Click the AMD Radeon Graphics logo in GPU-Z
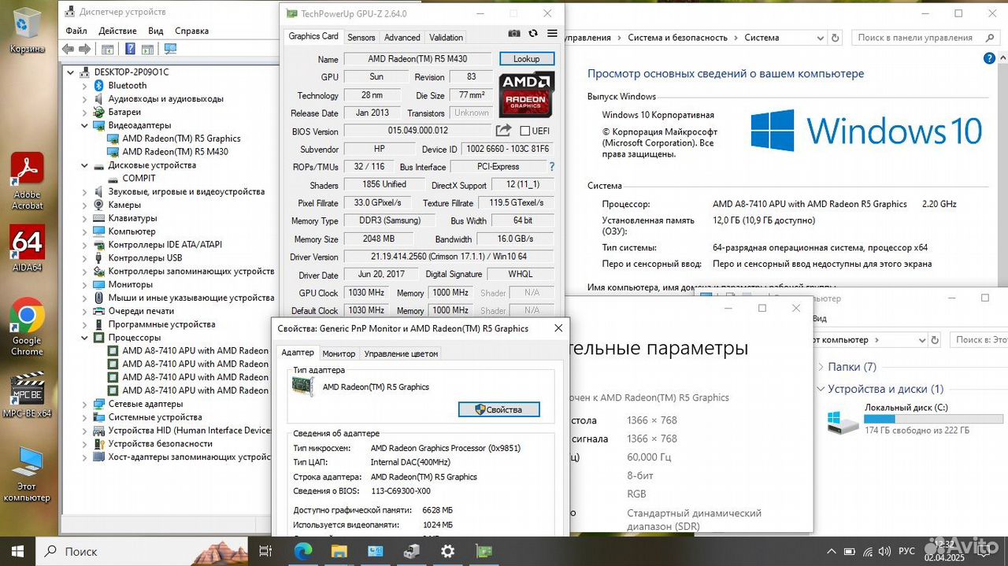Screen dimensions: 1008x566 [527, 94]
